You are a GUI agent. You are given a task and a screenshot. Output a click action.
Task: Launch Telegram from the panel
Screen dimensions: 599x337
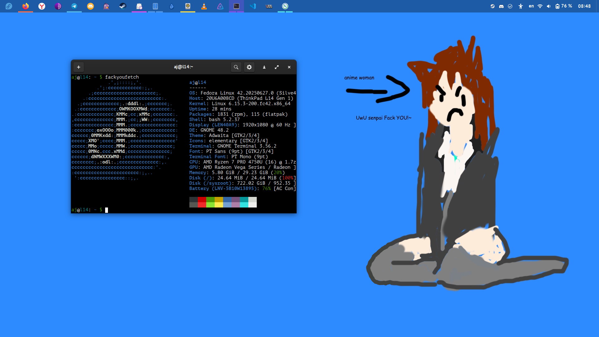coord(74,6)
